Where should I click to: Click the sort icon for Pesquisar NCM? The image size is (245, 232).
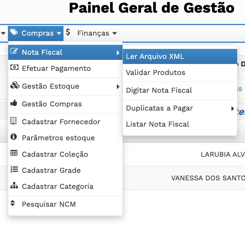[13, 203]
